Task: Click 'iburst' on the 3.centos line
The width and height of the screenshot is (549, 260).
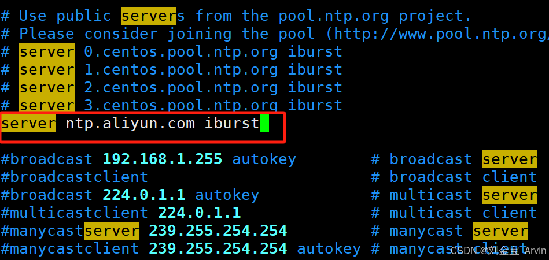Action: click(315, 105)
